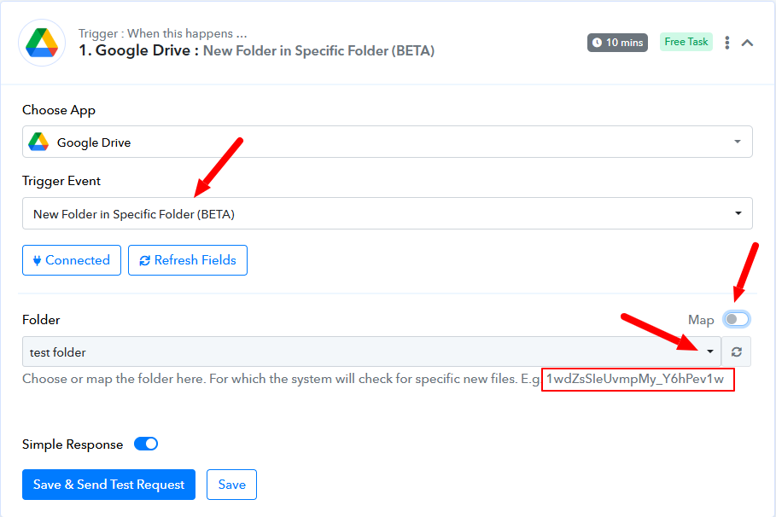Expand the Folder dropdown showing test folder

tap(371, 351)
